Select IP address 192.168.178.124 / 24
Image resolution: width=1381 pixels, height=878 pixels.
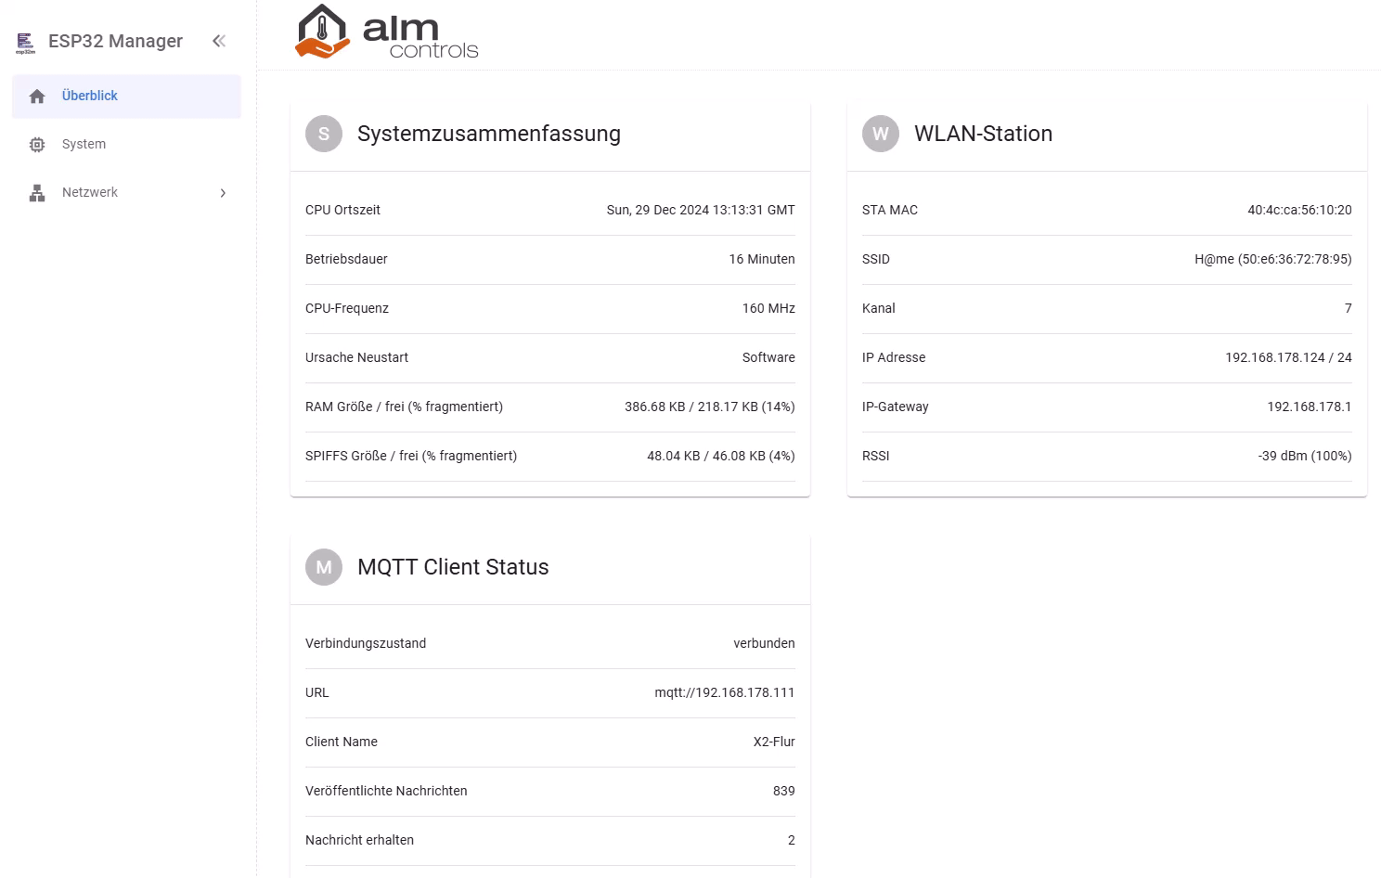pyautogui.click(x=1288, y=357)
